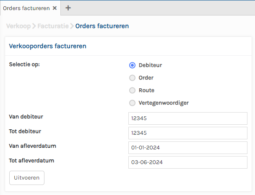
Task: Edit the Van afleverdatum date field
Action: [187, 148]
